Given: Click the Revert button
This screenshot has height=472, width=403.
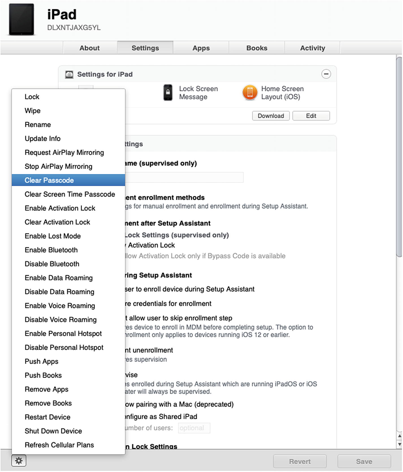Looking at the screenshot, I should tap(300, 462).
